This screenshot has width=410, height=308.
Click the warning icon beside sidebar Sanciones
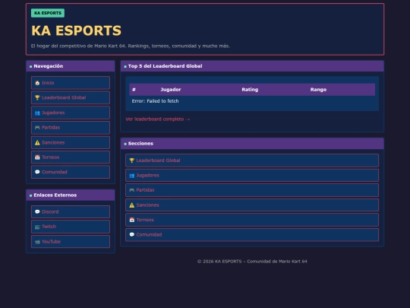click(x=37, y=142)
